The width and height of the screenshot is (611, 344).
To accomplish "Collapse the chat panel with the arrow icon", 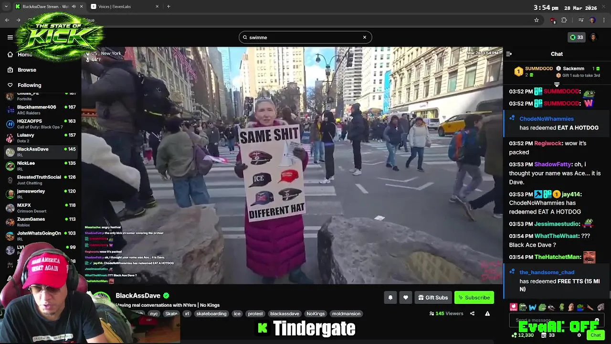I will coord(509,54).
